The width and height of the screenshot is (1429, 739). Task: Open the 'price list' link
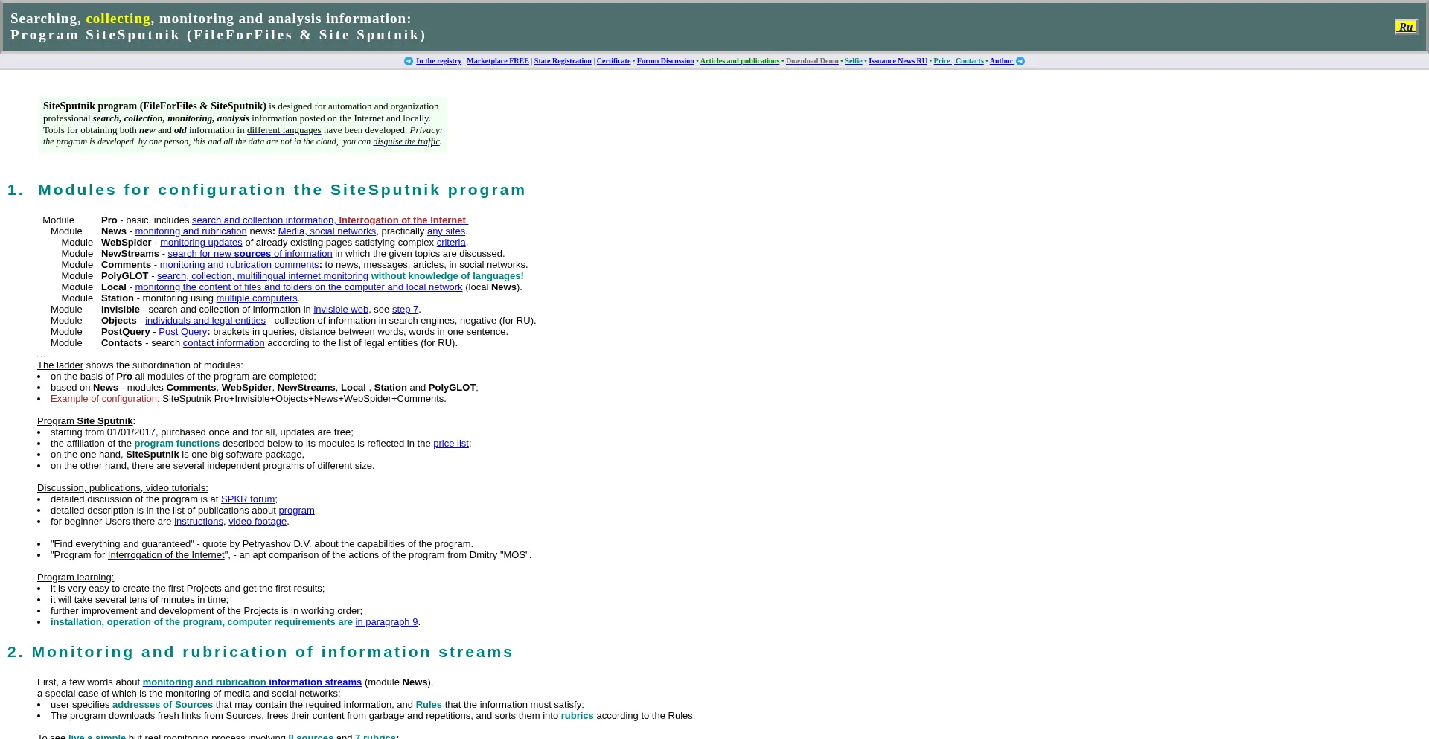coord(451,444)
